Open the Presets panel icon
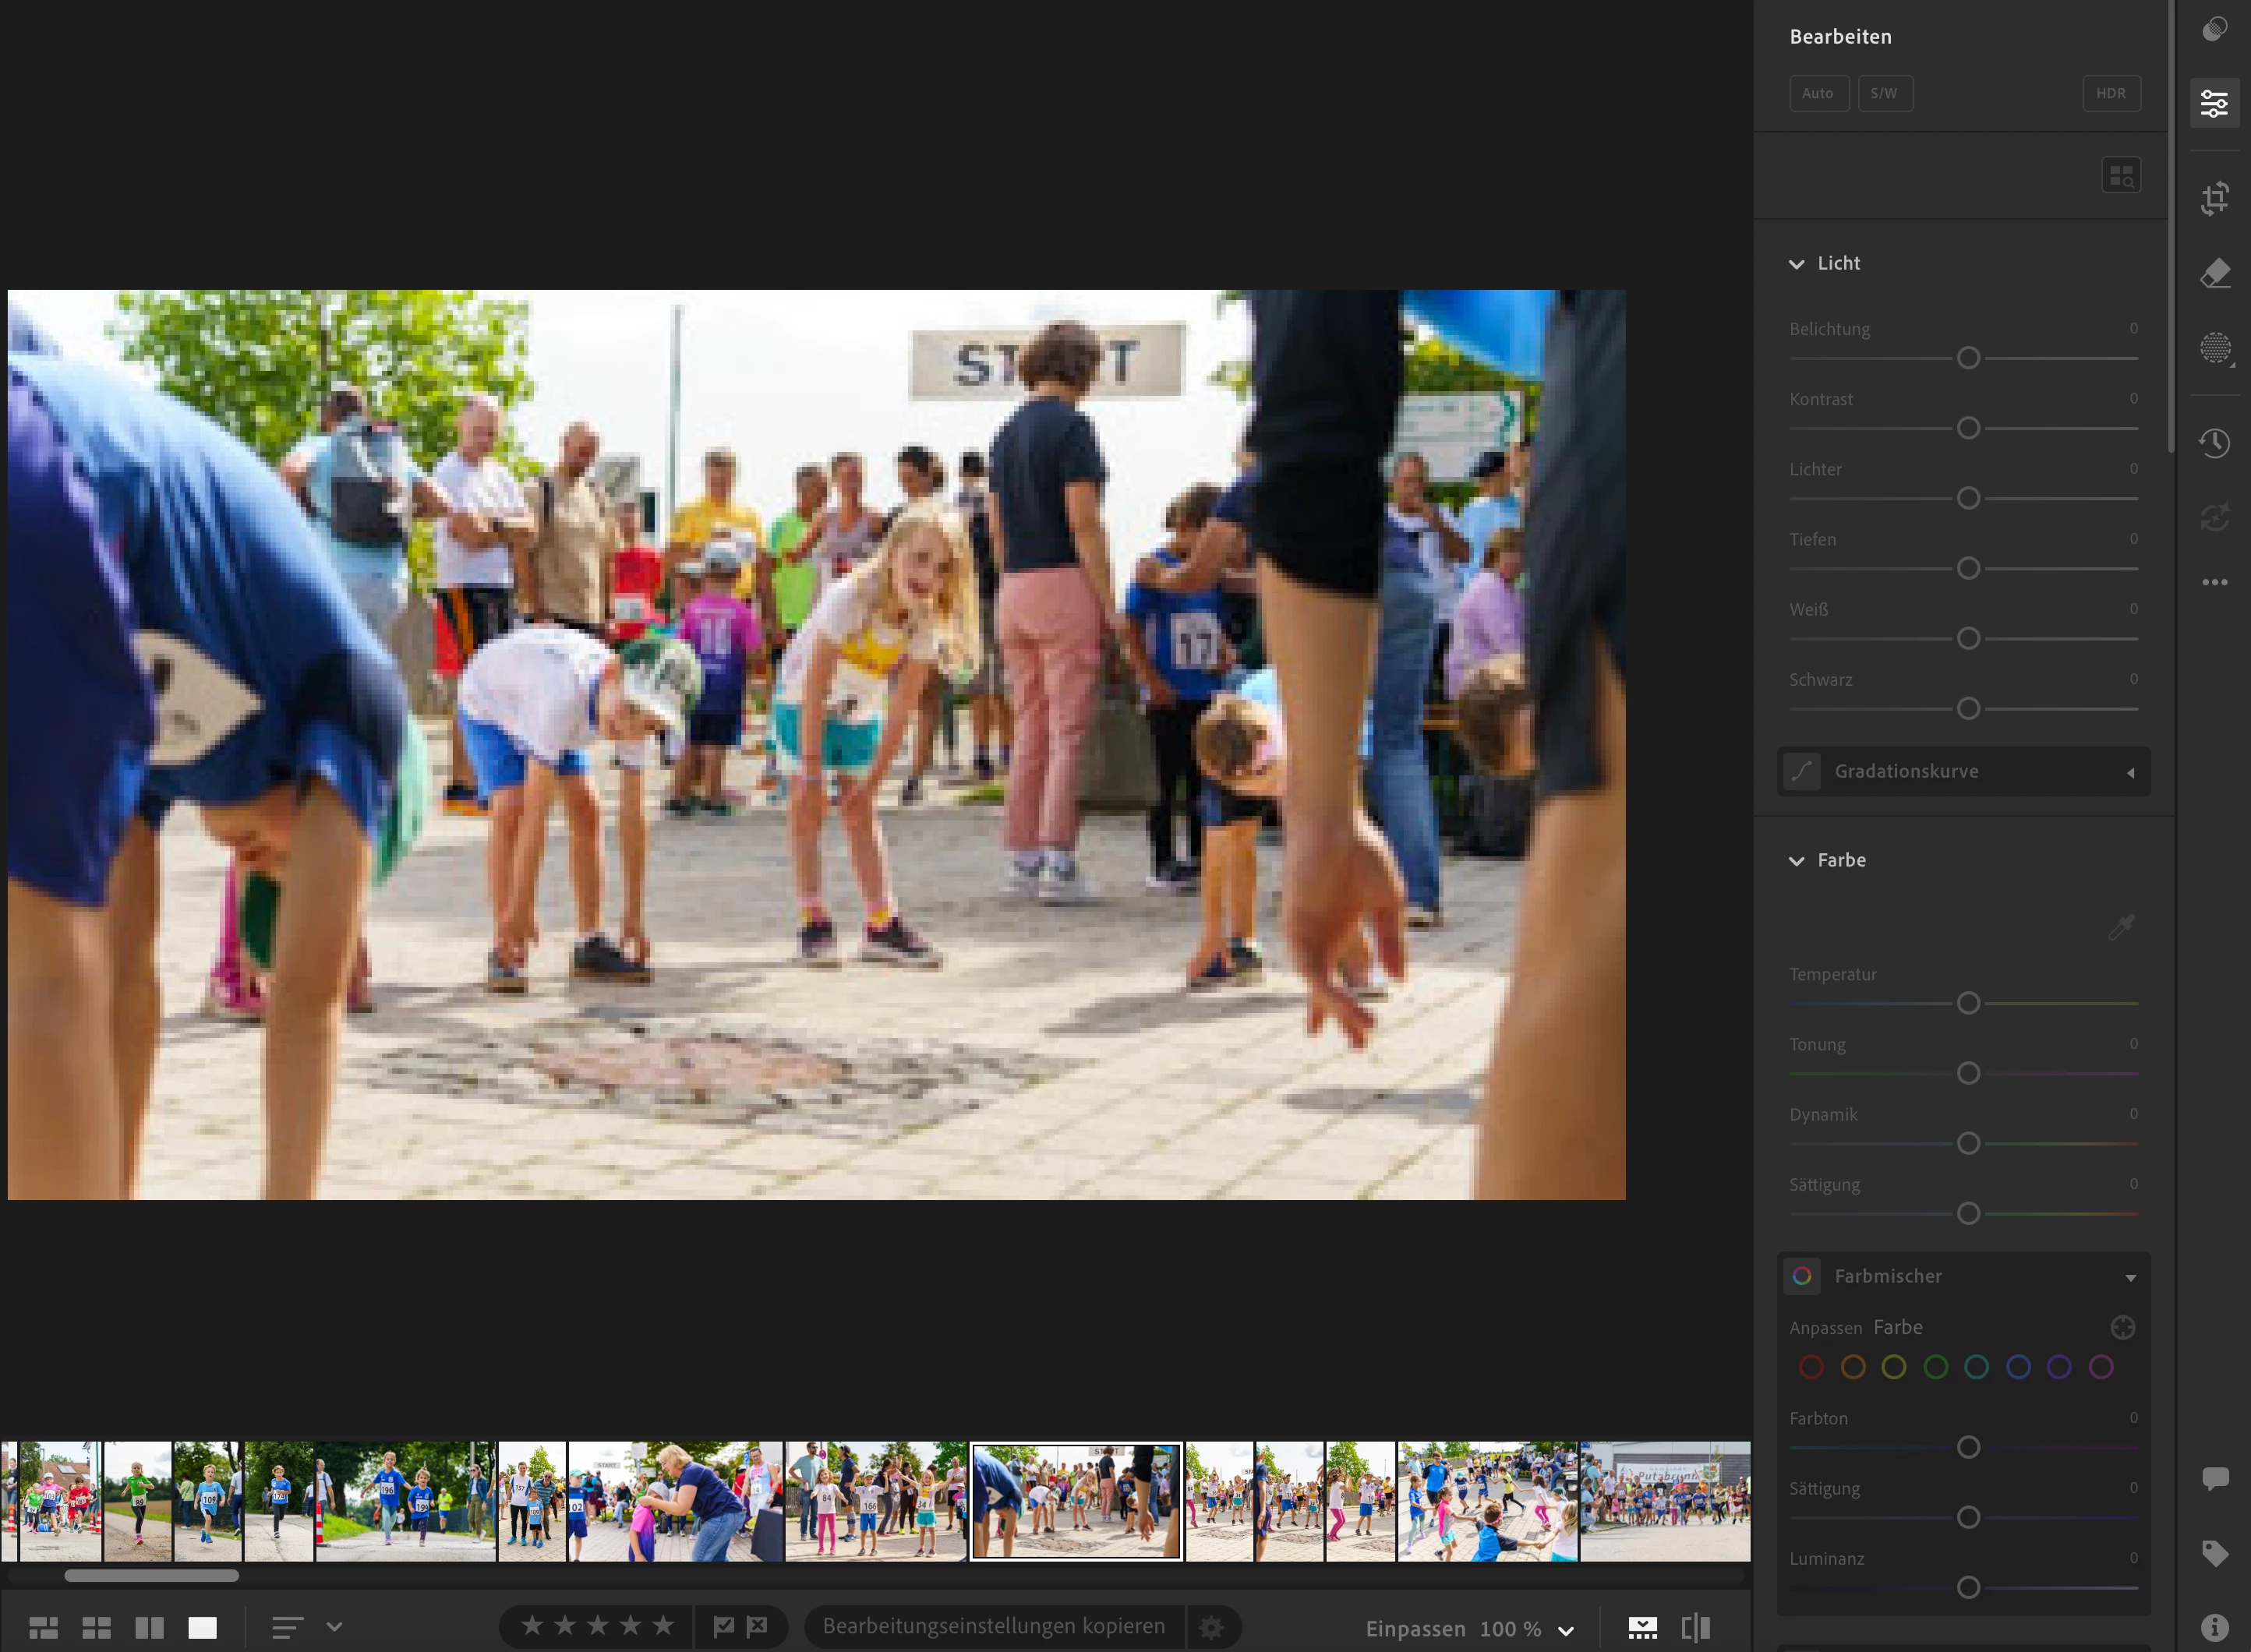The image size is (2251, 1652). (2214, 29)
